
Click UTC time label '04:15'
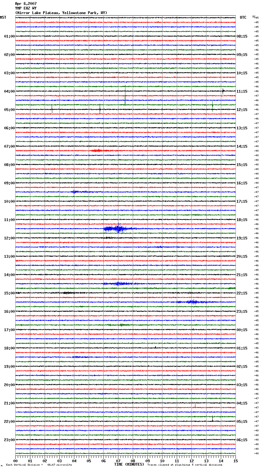click(242, 403)
